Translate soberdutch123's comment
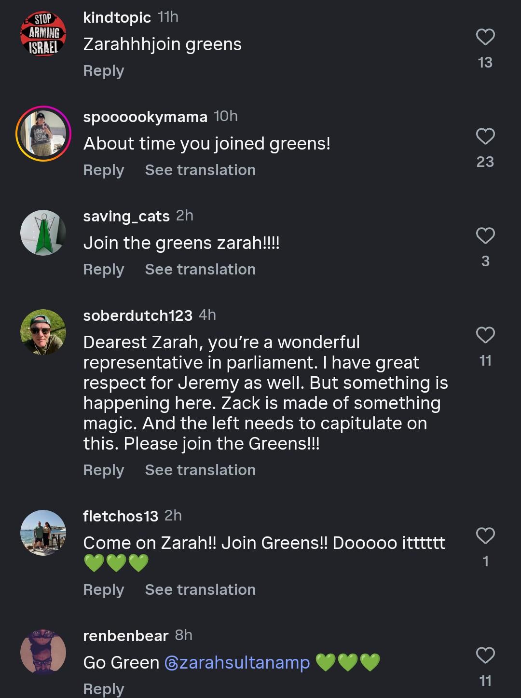Viewport: 521px width, 698px height. pyautogui.click(x=200, y=470)
